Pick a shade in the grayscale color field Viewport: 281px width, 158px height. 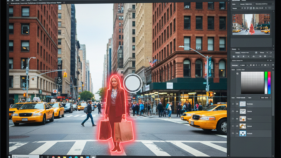point(252,83)
